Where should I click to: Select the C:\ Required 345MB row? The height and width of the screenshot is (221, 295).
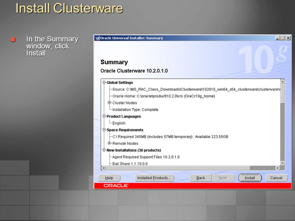pos(170,137)
